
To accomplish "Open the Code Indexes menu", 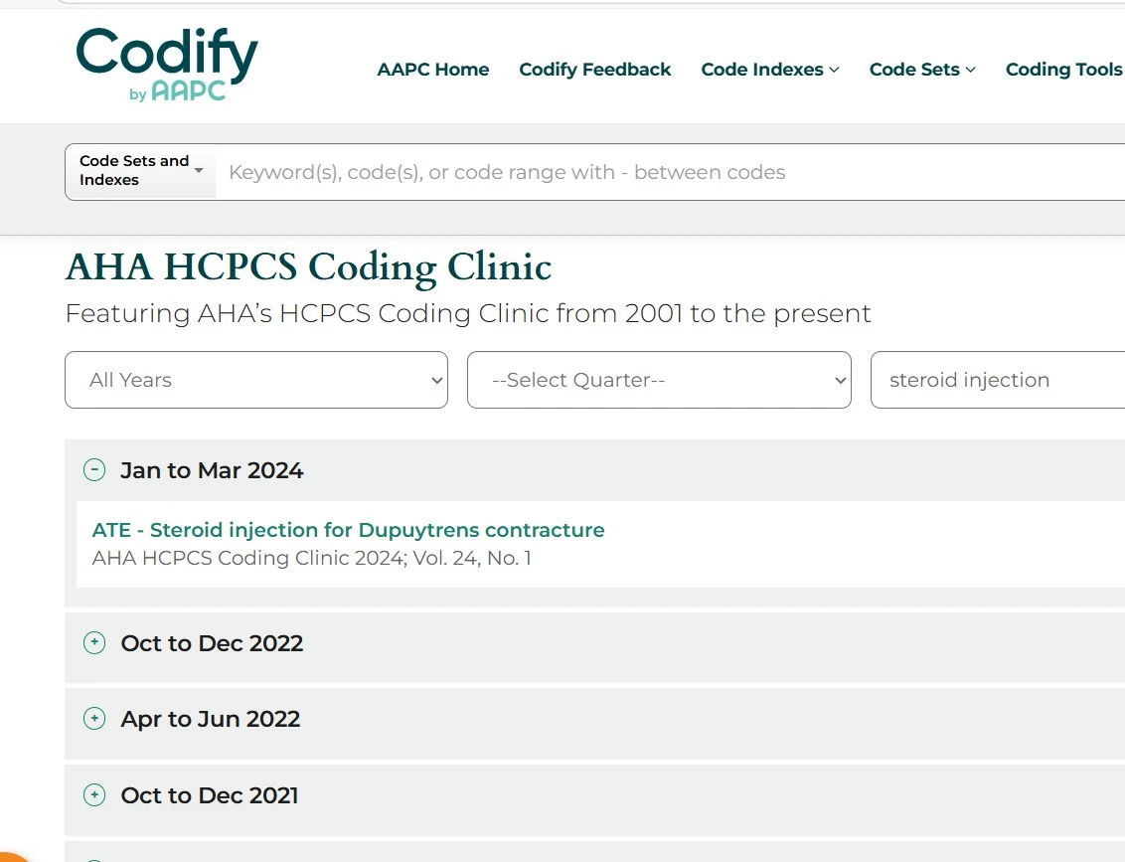I will point(762,70).
